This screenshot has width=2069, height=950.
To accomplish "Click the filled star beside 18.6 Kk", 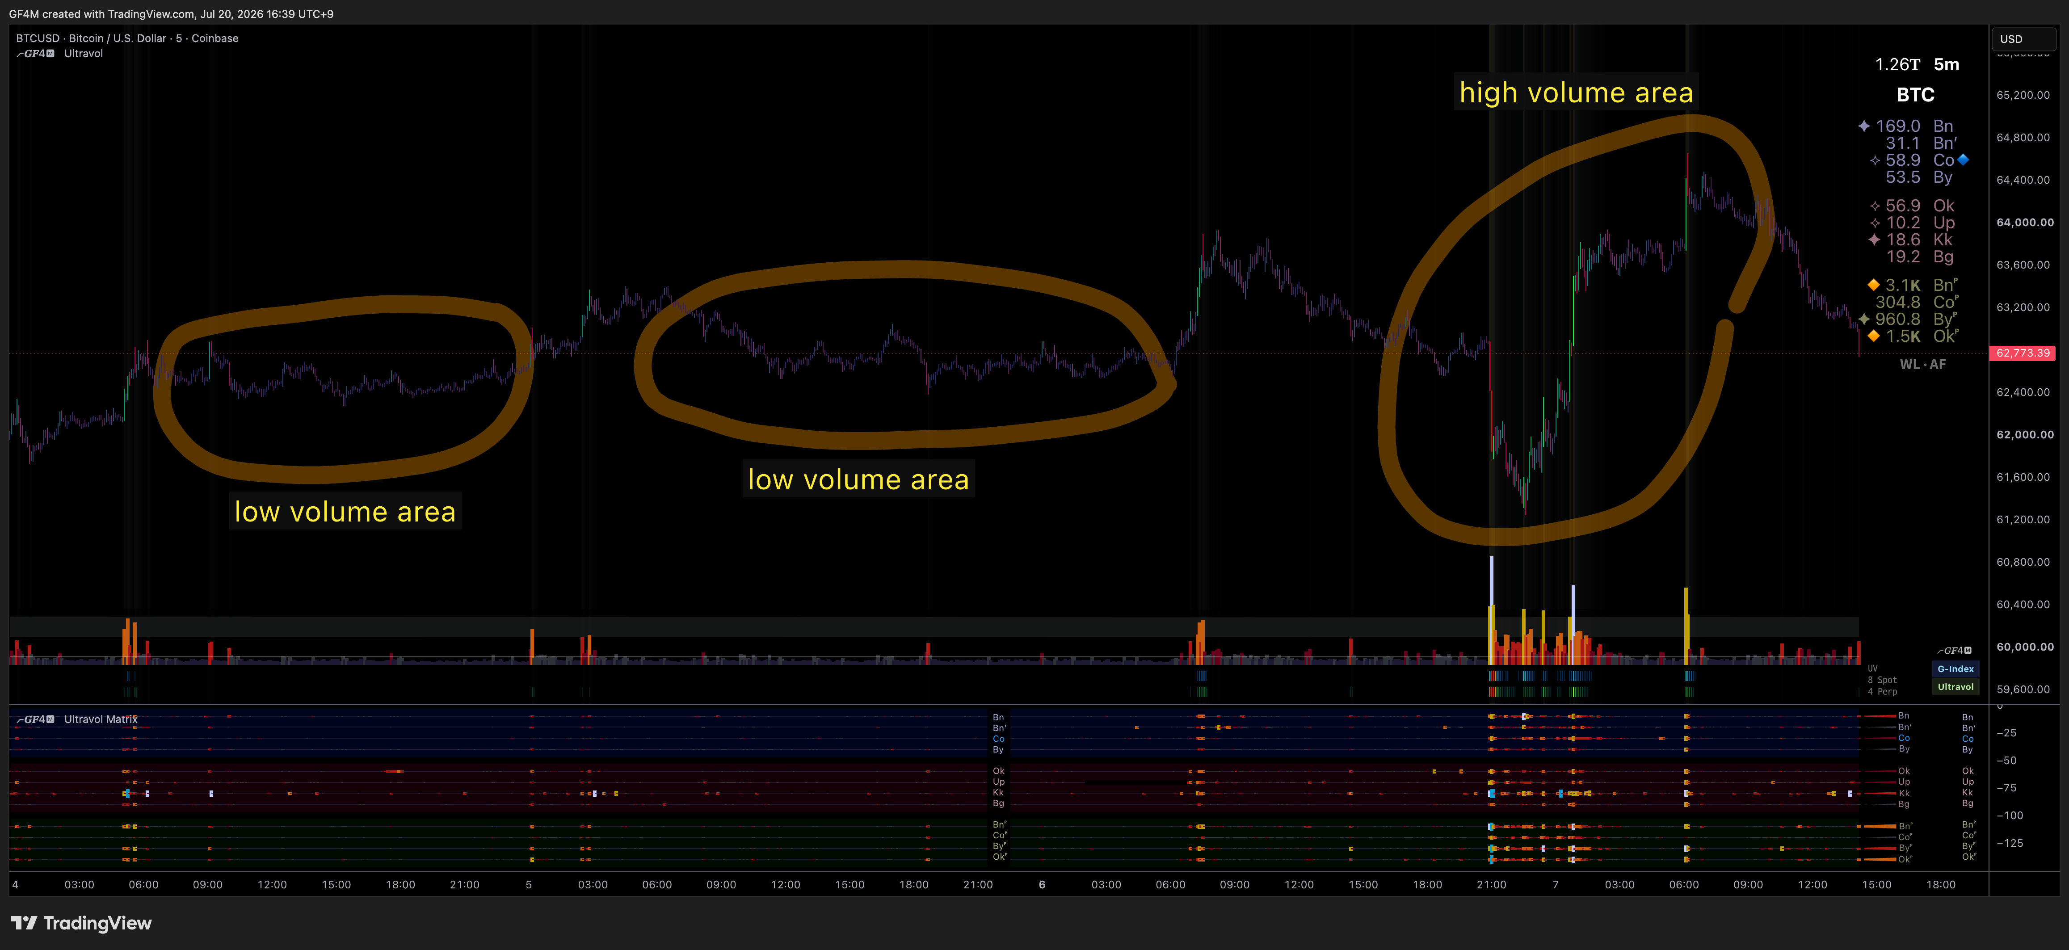I will pos(1874,240).
